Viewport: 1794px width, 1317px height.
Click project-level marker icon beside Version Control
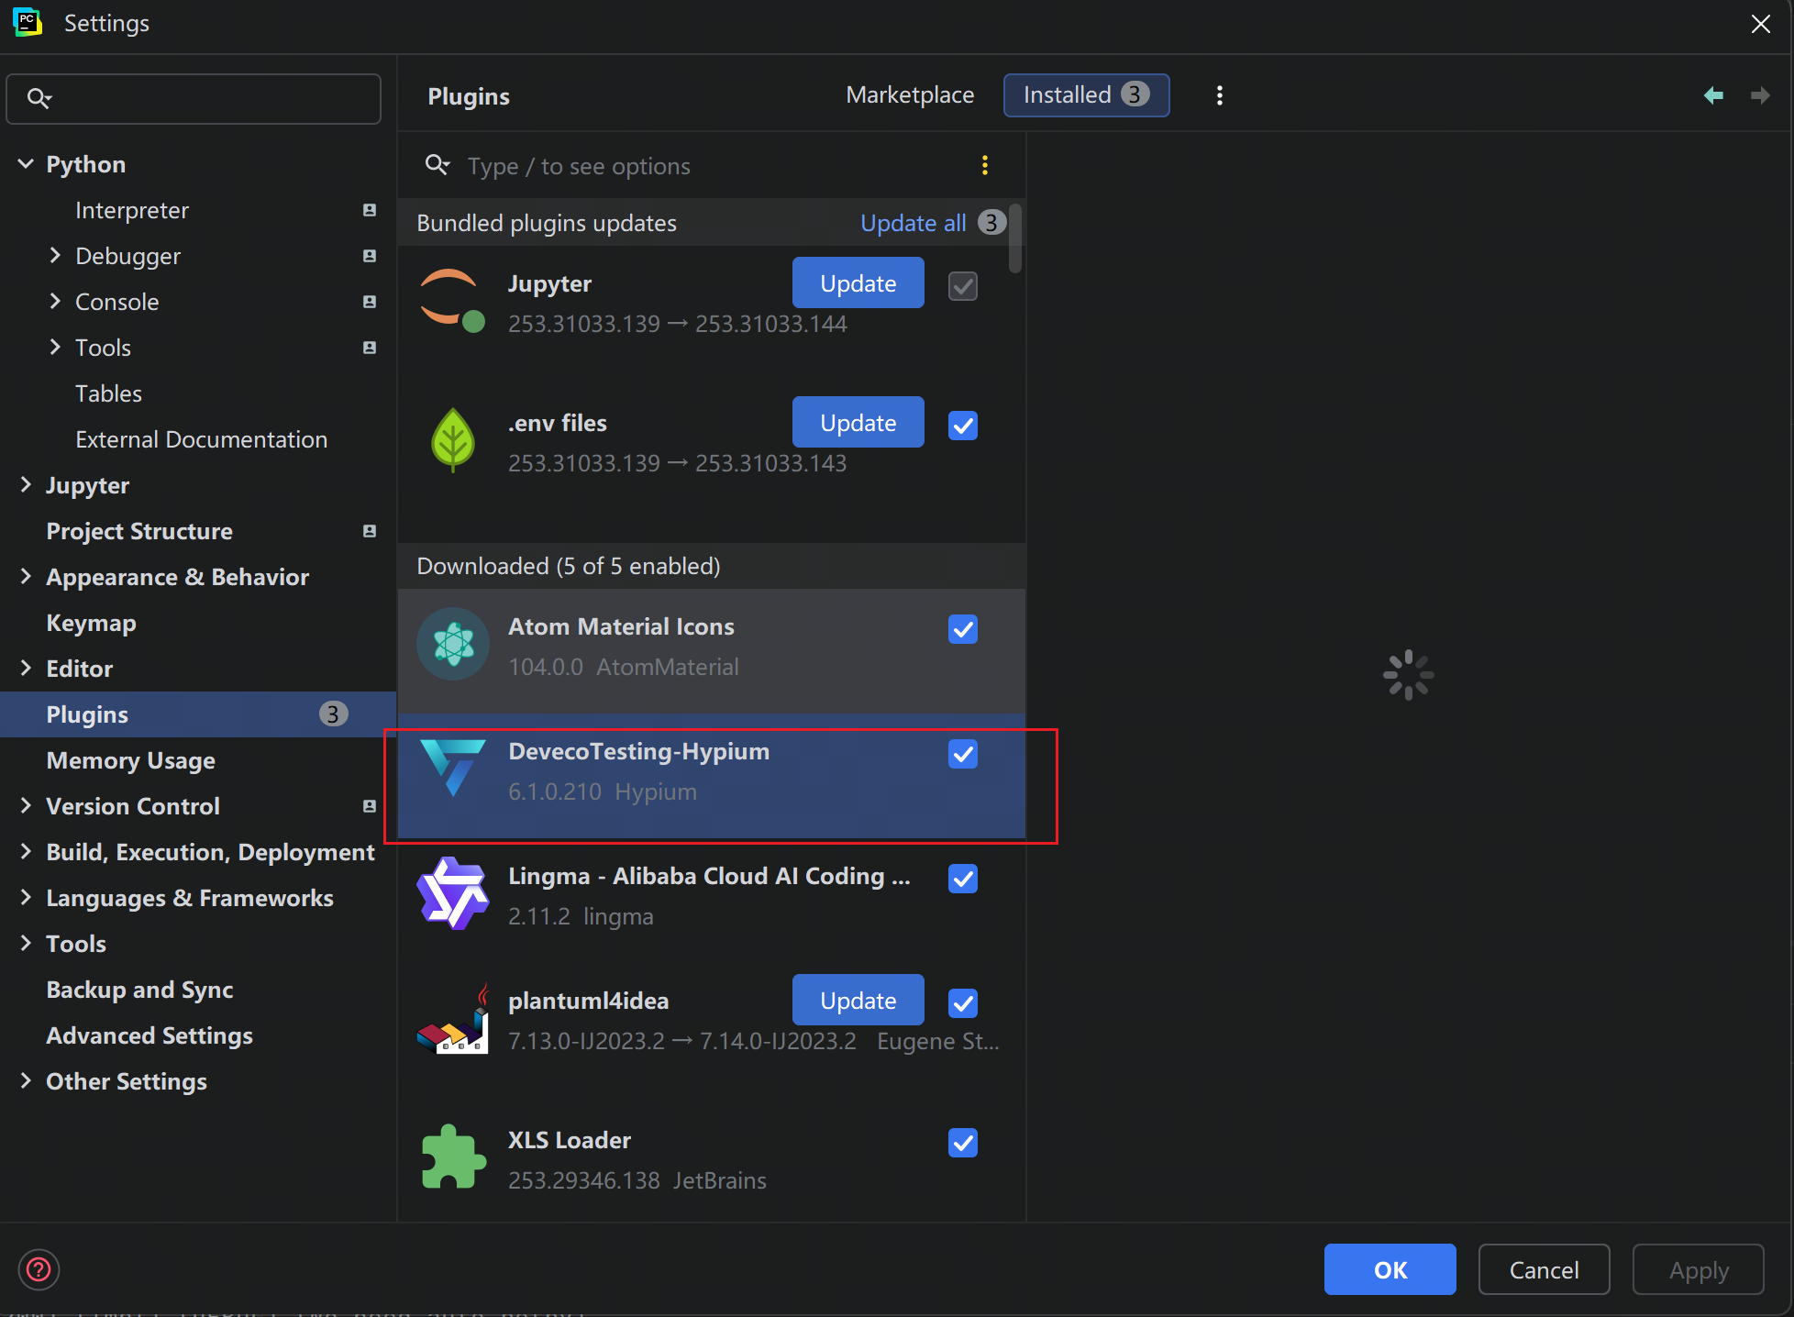pos(370,806)
